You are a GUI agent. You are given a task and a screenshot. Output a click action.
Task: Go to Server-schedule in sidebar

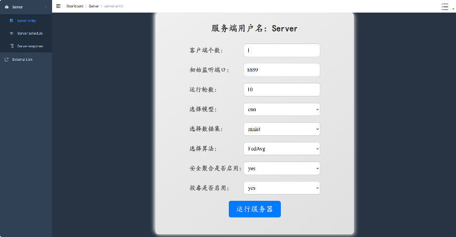pyautogui.click(x=30, y=33)
